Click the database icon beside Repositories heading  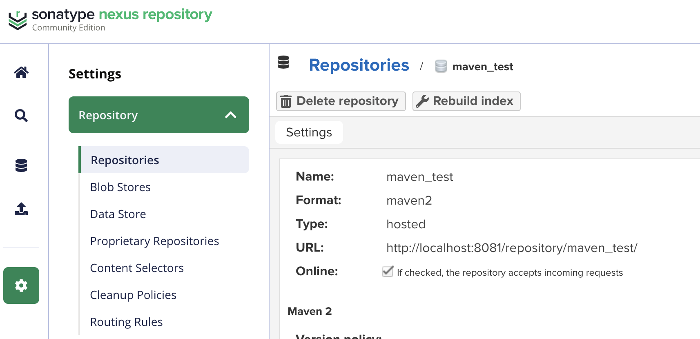coord(283,62)
